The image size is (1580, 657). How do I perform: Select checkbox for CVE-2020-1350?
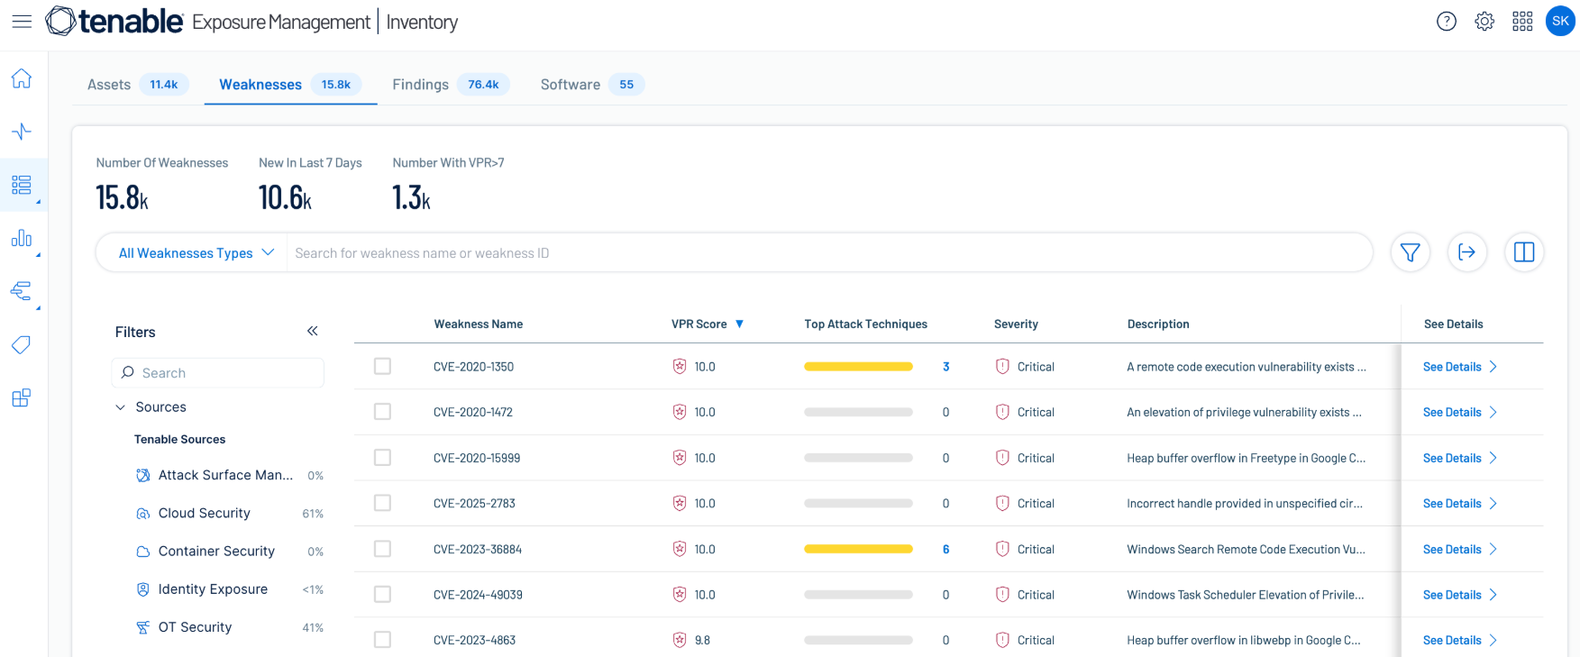382,367
